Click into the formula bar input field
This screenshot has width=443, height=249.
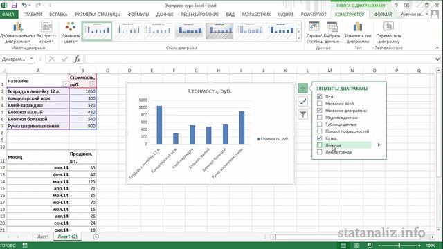[259, 59]
